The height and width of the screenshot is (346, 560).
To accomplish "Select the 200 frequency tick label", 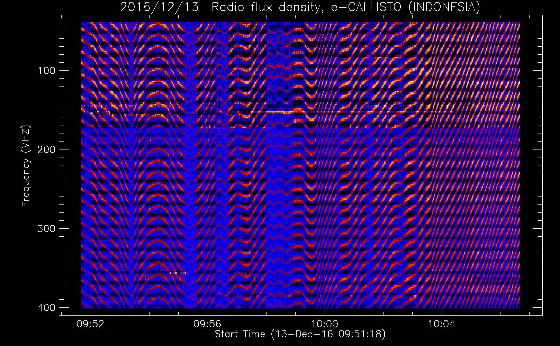I will (46, 149).
